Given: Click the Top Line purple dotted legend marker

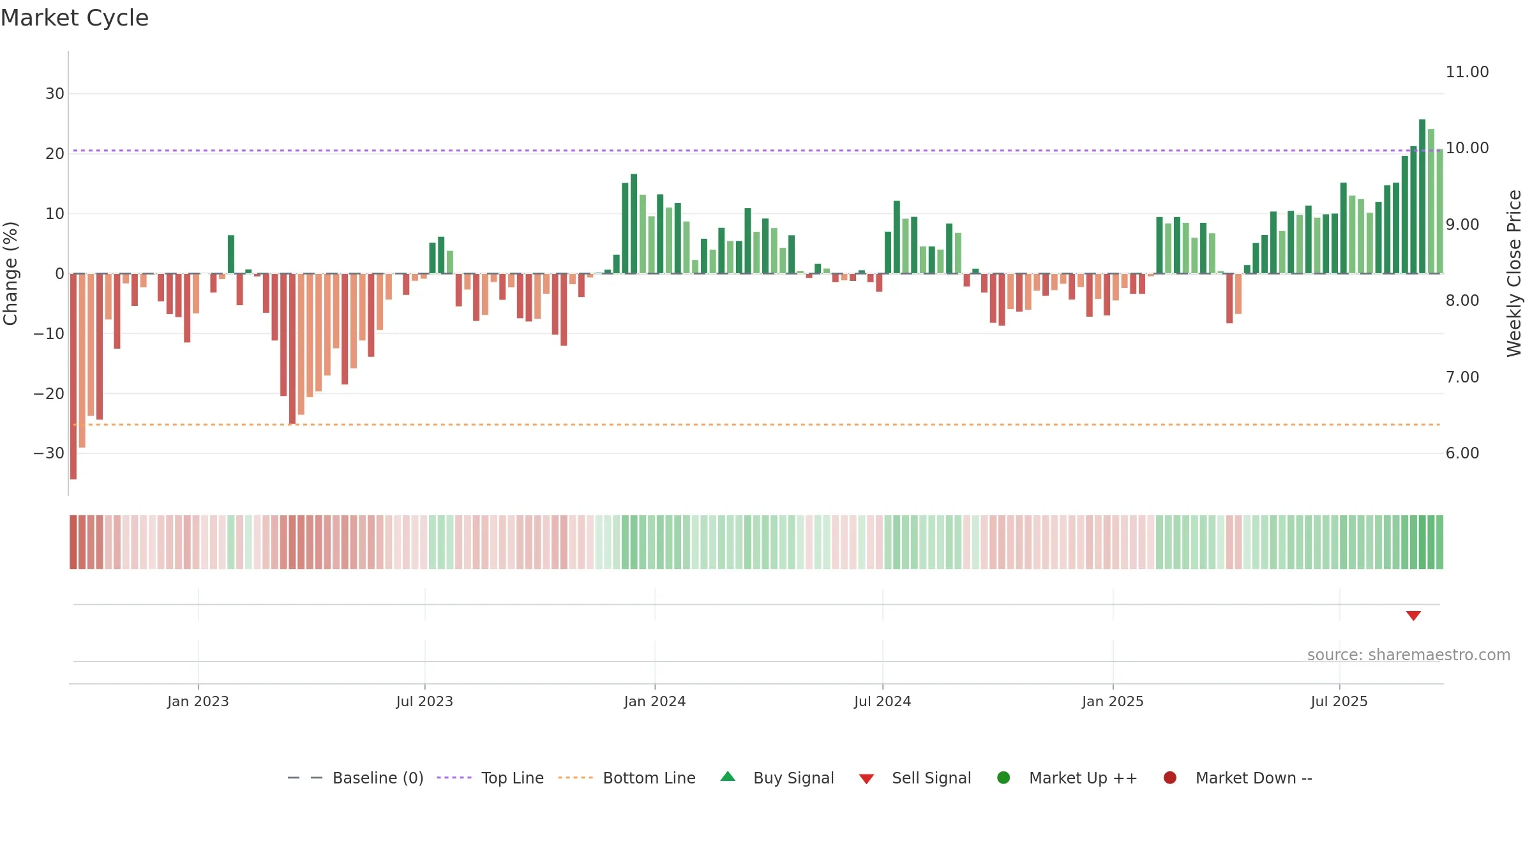Looking at the screenshot, I should click(x=454, y=778).
